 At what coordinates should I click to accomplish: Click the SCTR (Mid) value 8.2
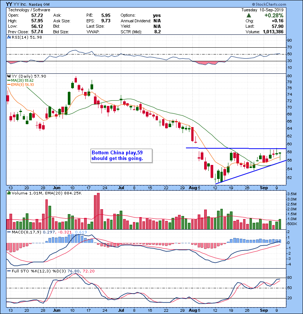point(158,32)
